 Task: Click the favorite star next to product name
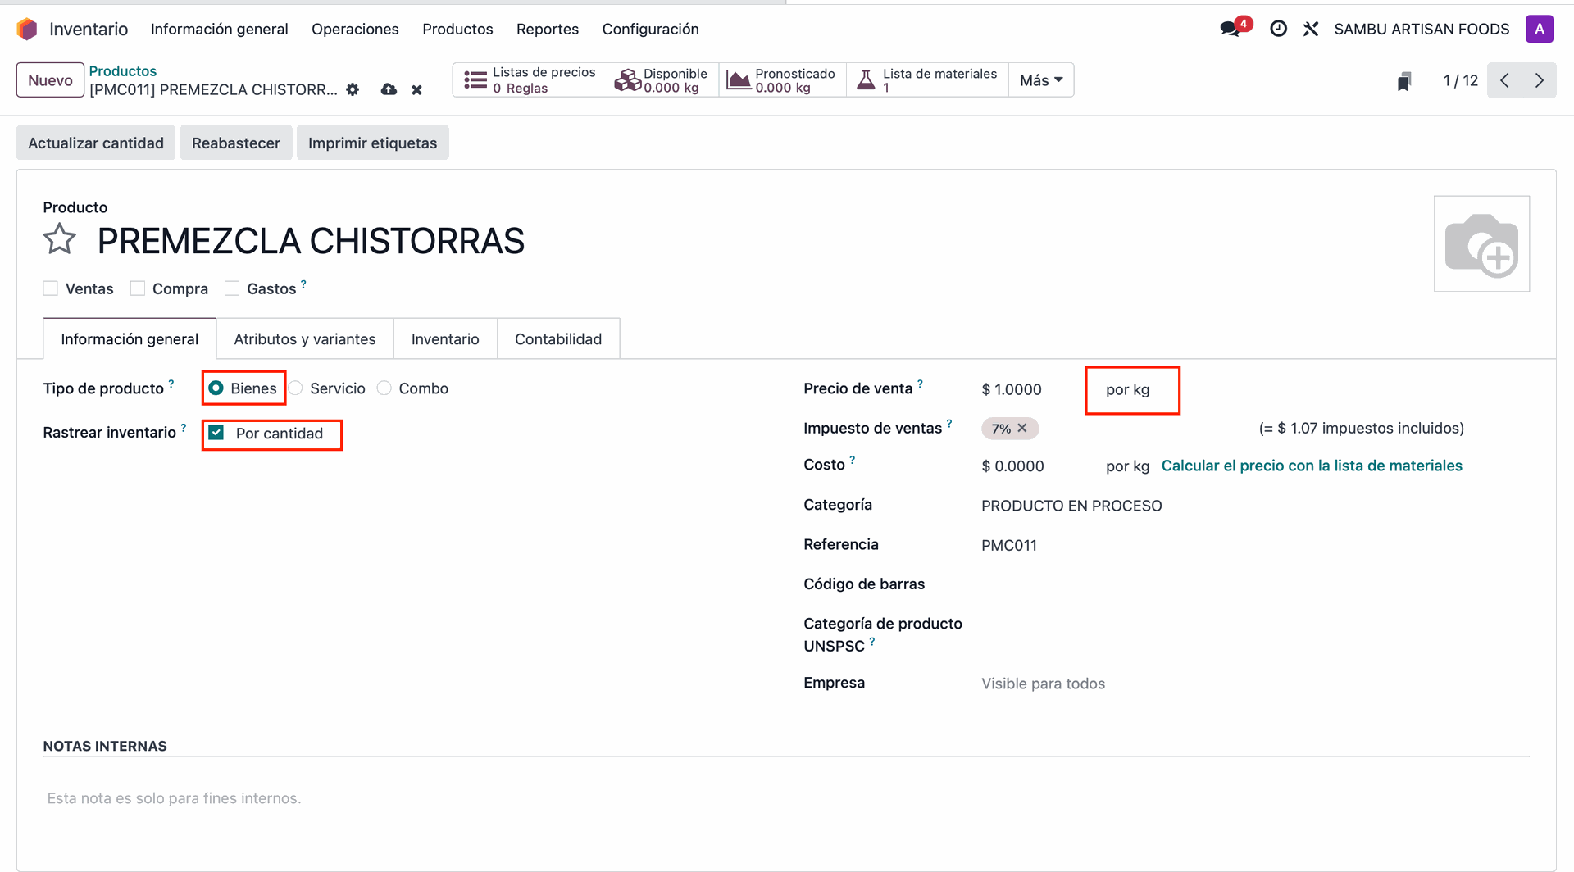[60, 240]
